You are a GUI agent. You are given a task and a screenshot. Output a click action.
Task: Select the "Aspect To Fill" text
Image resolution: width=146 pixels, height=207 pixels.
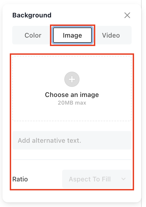coord(90,179)
